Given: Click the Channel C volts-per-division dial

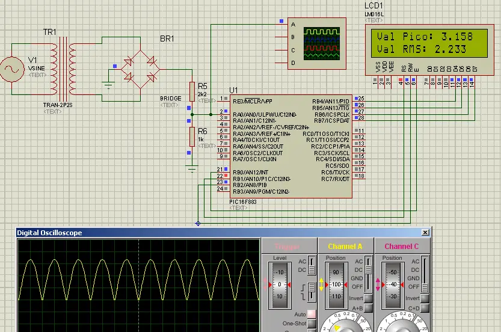Looking at the screenshot, I should [402, 324].
